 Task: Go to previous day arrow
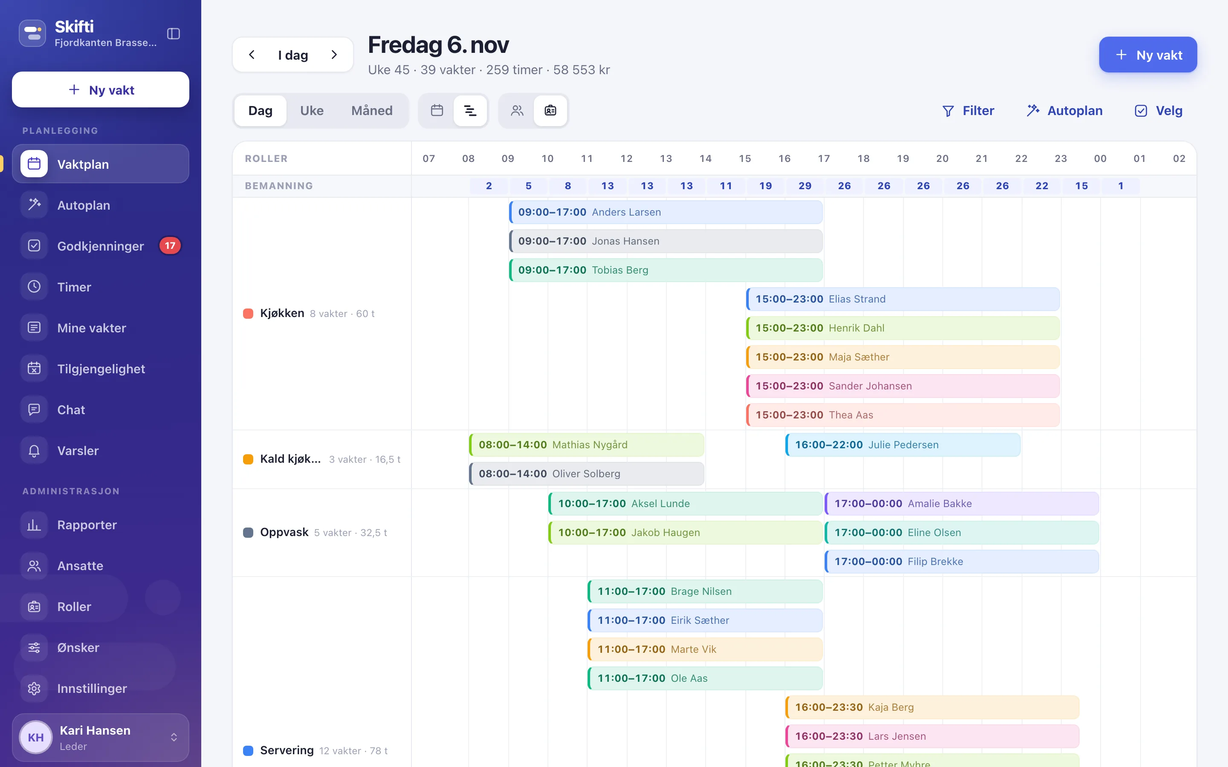(x=252, y=55)
